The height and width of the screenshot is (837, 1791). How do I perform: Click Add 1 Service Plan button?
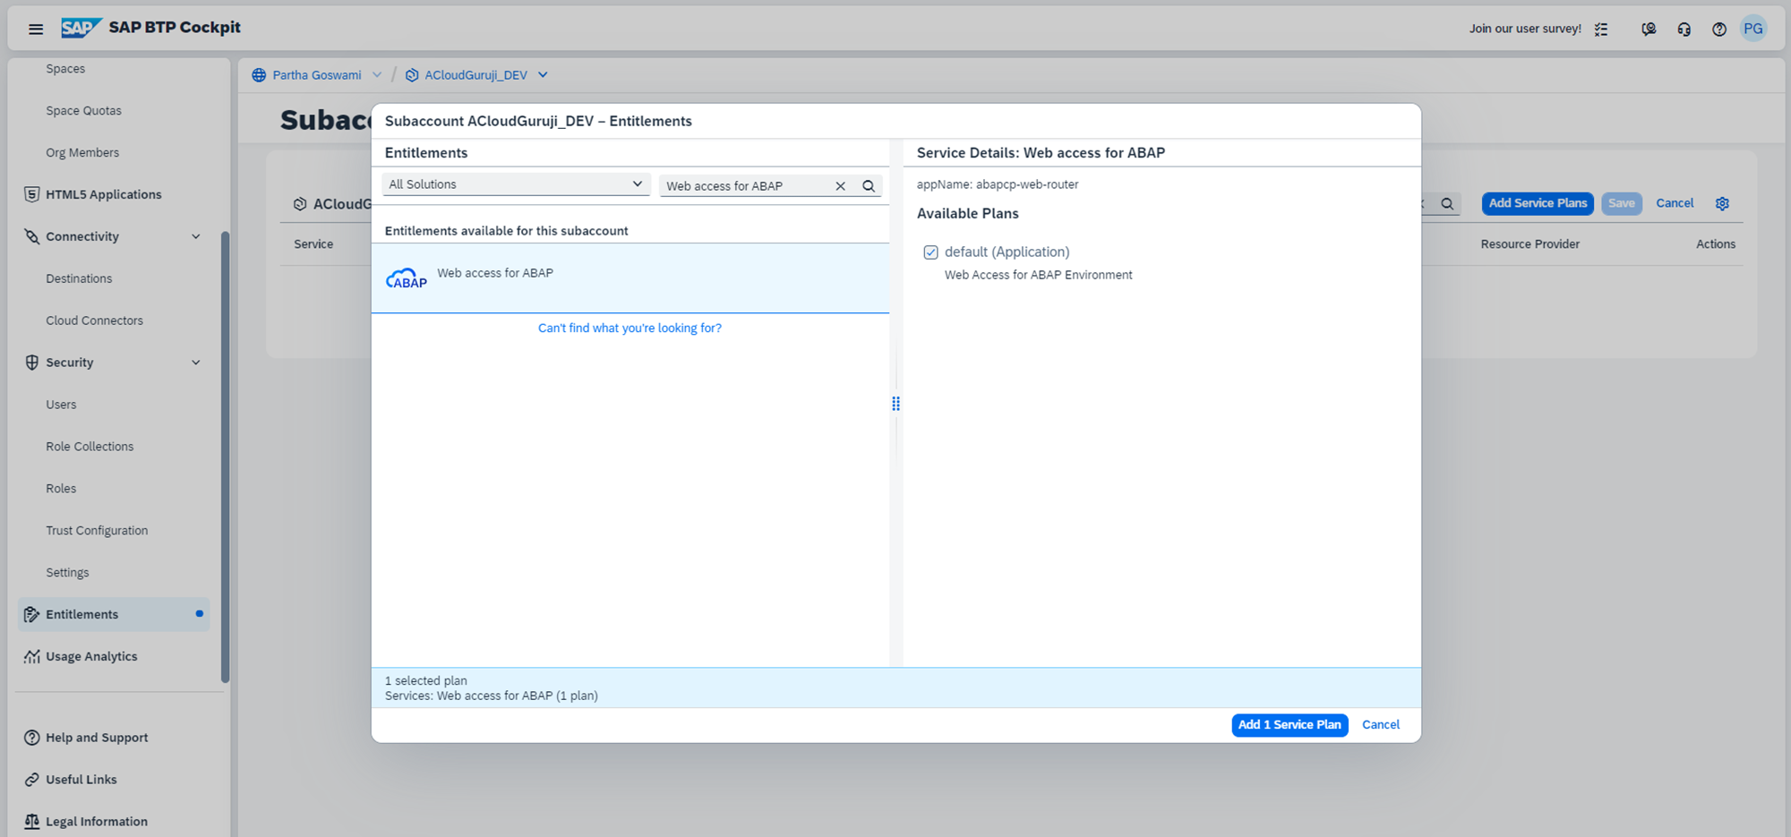(x=1289, y=725)
